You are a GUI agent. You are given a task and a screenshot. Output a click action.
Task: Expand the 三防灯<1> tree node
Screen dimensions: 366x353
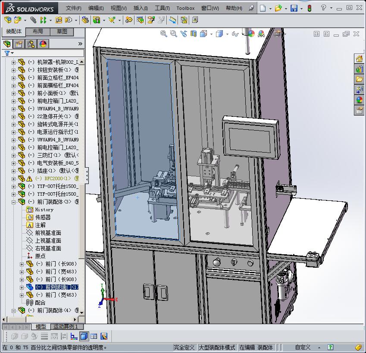tap(13, 156)
